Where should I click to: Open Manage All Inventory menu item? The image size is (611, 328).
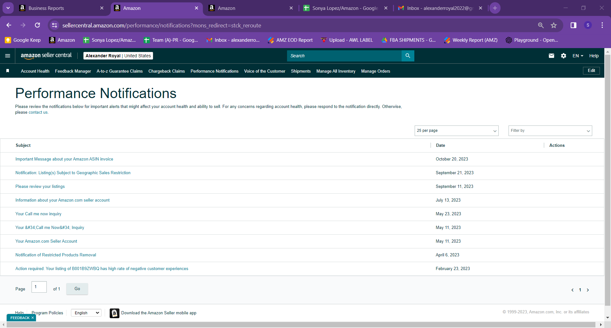coord(336,71)
